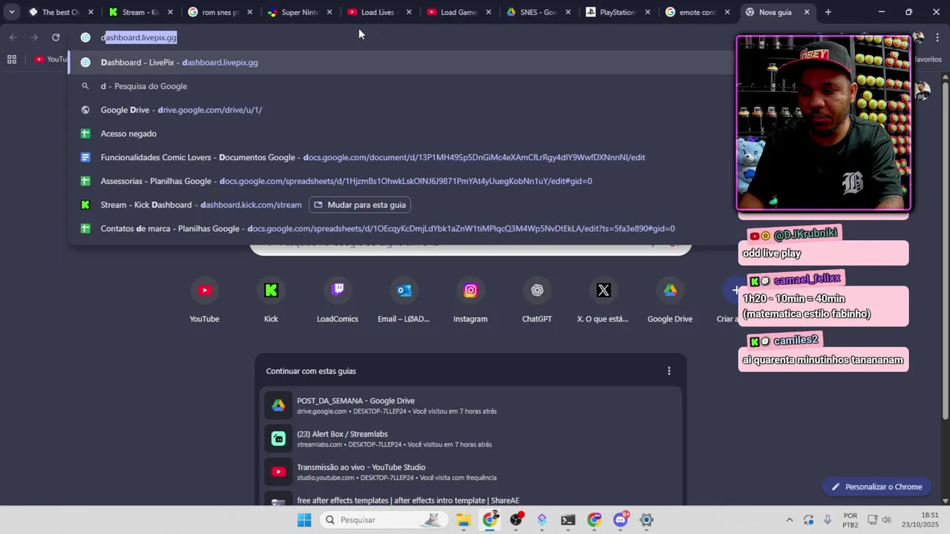Open the YouTube shortcut tile

click(x=204, y=300)
